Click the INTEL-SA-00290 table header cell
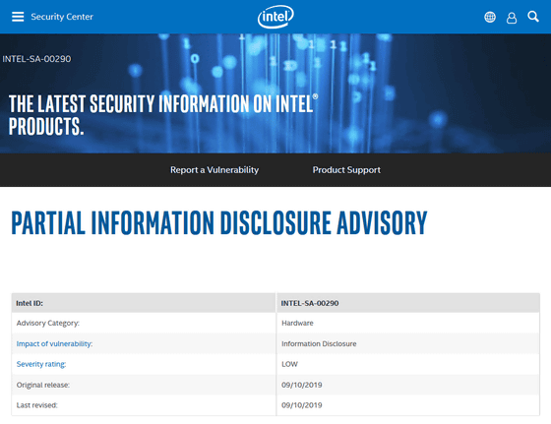551x424 pixels. click(408, 303)
